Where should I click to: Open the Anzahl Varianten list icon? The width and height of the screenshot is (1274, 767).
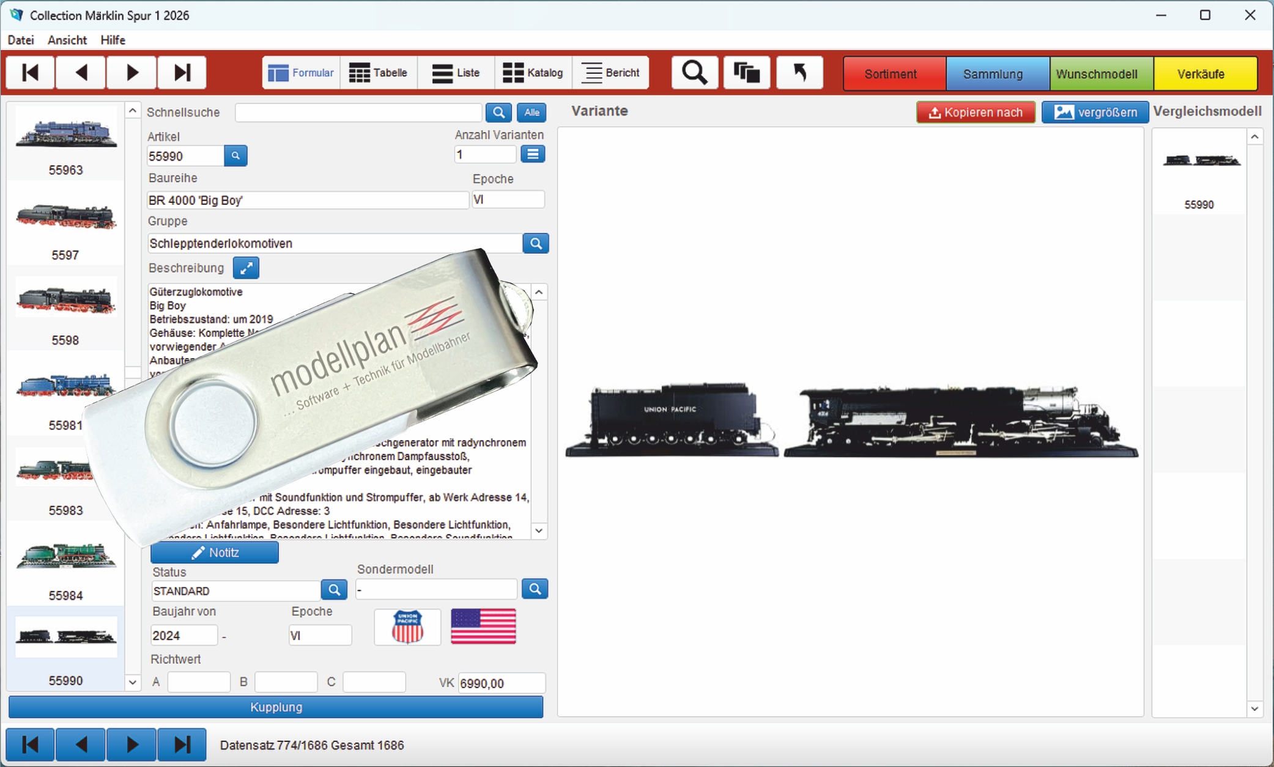click(x=533, y=155)
